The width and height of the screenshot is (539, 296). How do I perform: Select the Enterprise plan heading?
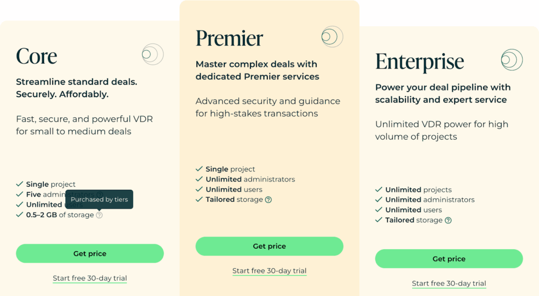(x=420, y=62)
